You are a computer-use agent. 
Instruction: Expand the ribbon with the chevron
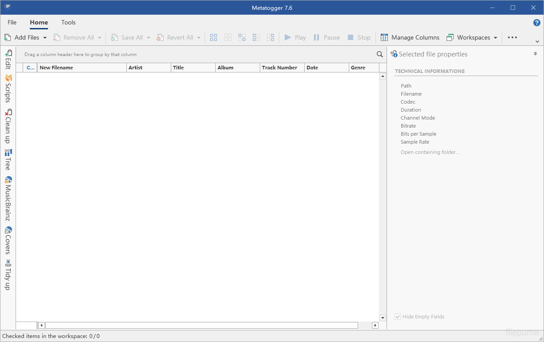click(537, 42)
